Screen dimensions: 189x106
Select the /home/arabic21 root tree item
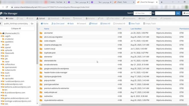pyautogui.click(x=12, y=33)
